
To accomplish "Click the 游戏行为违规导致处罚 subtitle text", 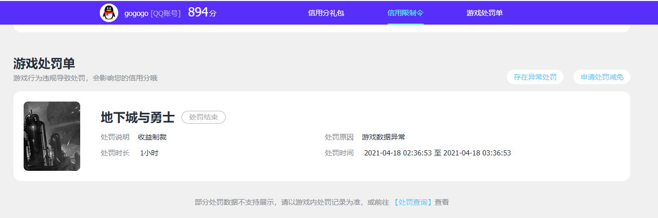I will (85, 78).
